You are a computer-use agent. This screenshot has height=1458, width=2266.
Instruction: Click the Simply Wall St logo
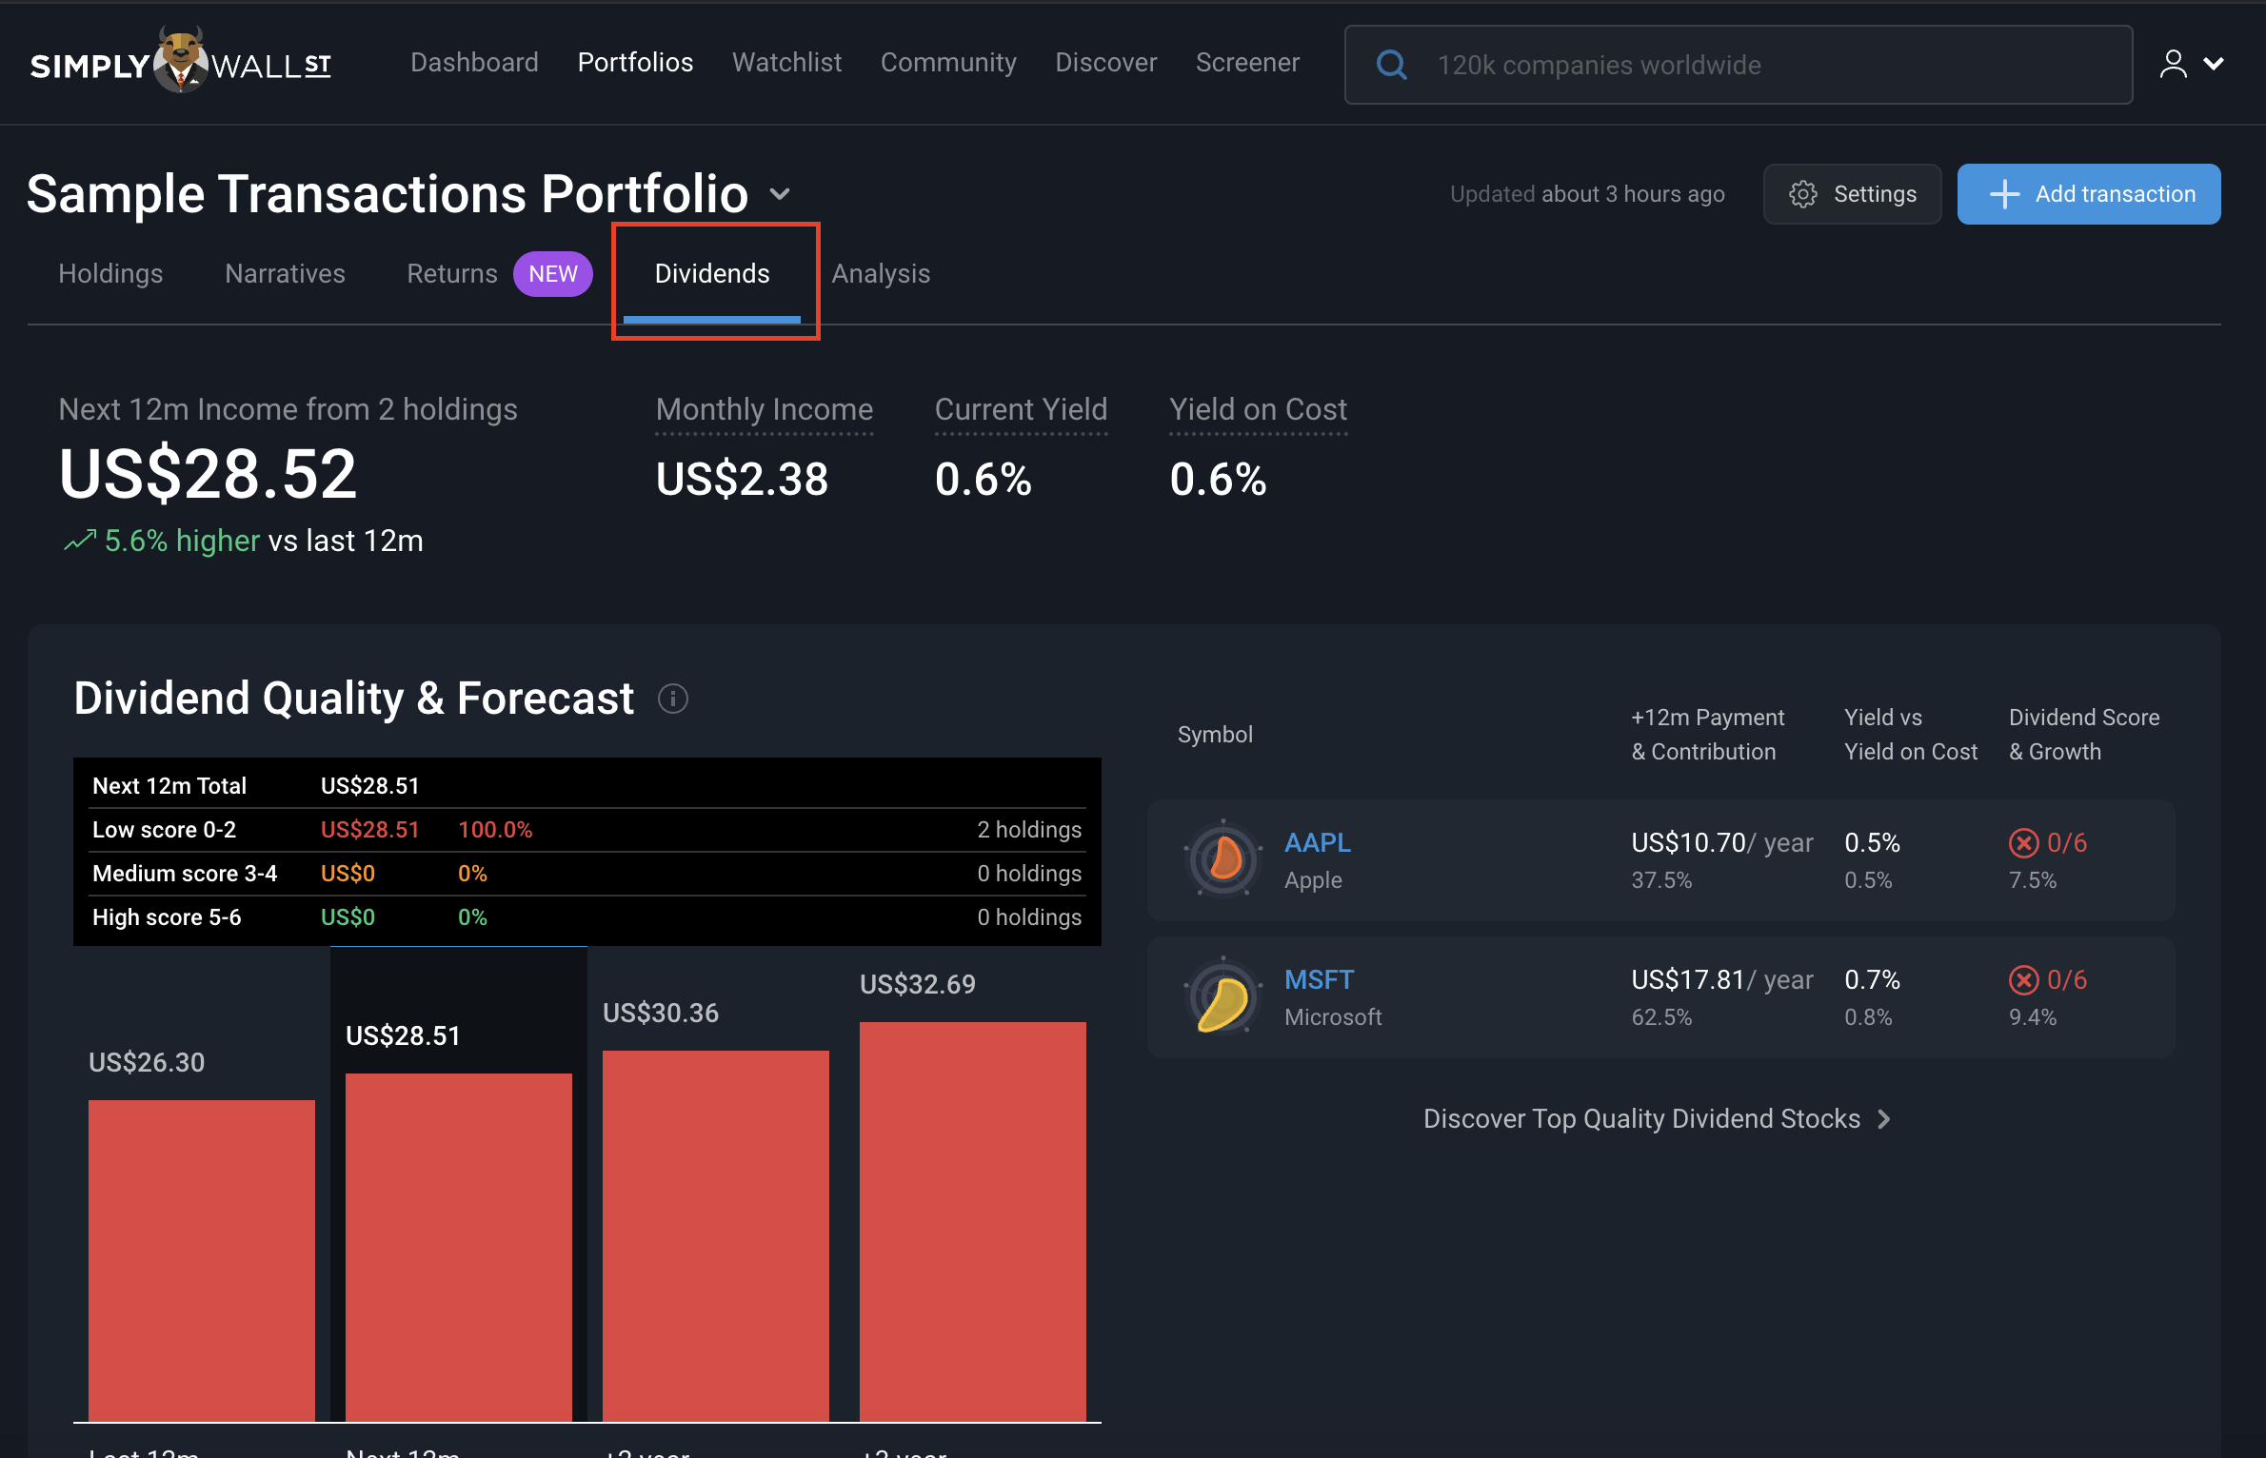(181, 62)
